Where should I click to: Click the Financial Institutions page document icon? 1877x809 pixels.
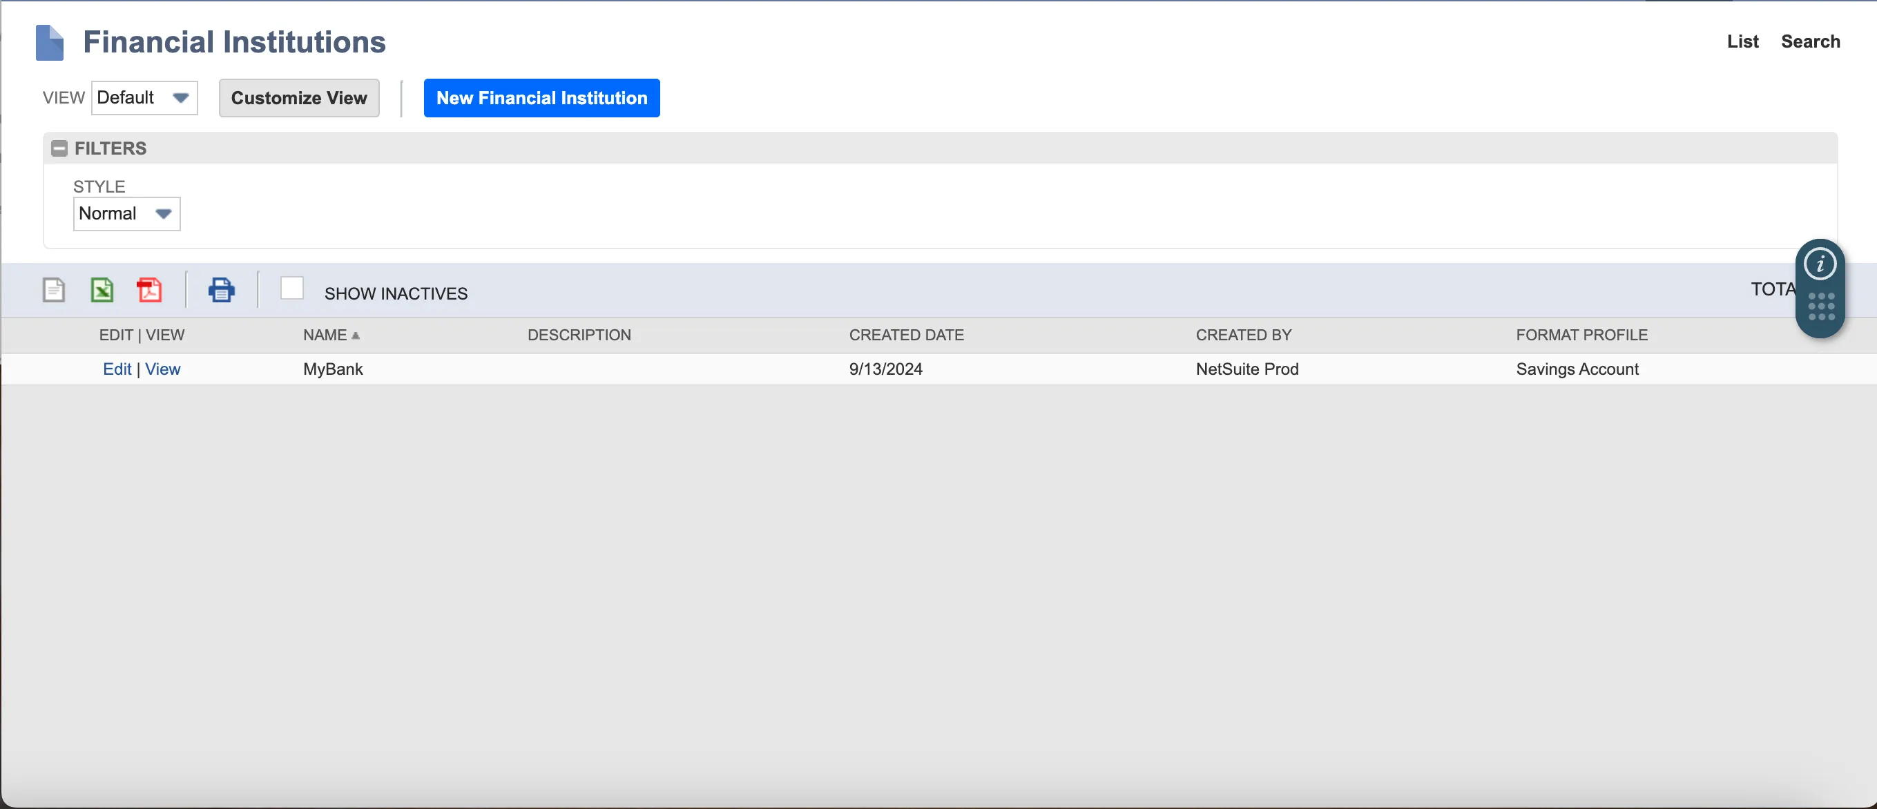(50, 42)
